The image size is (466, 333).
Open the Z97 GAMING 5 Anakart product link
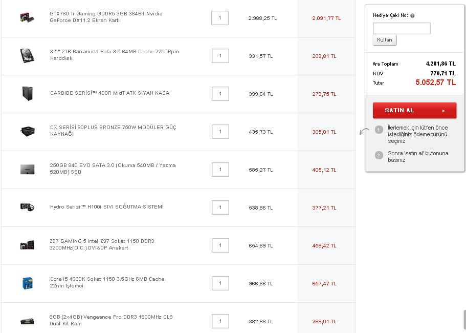[102, 244]
